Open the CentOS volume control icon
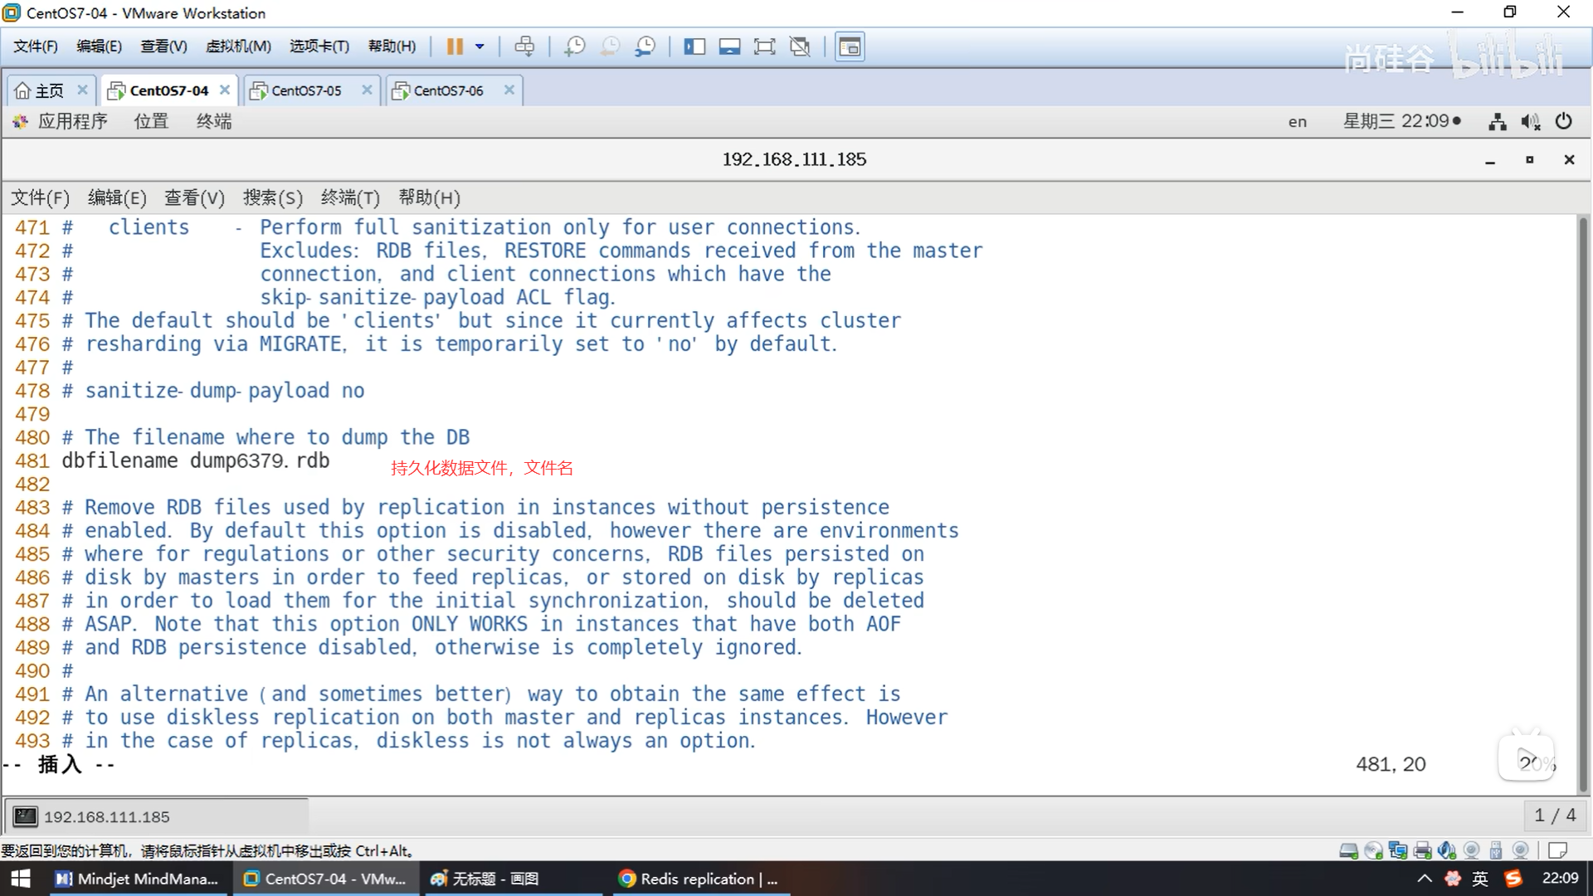Screen dimensions: 1593x896 tap(1530, 122)
